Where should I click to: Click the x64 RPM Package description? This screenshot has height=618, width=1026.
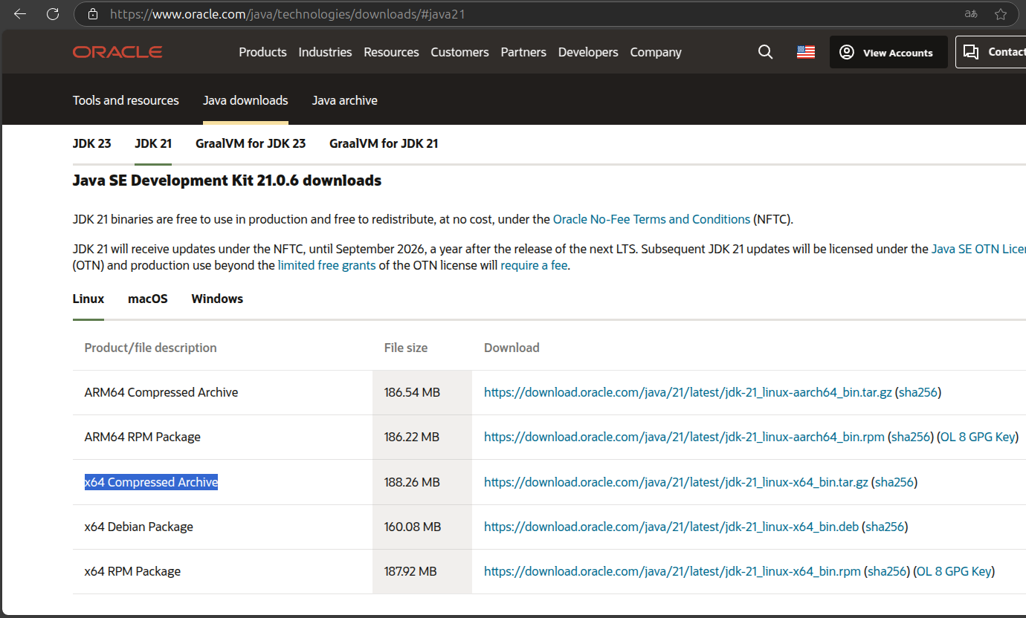[132, 571]
